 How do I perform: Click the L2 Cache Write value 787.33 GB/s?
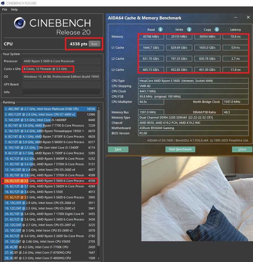[179, 59]
